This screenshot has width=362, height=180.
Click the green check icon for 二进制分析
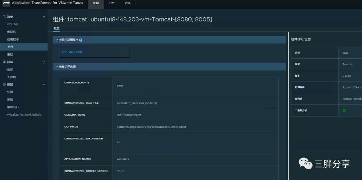point(344,110)
